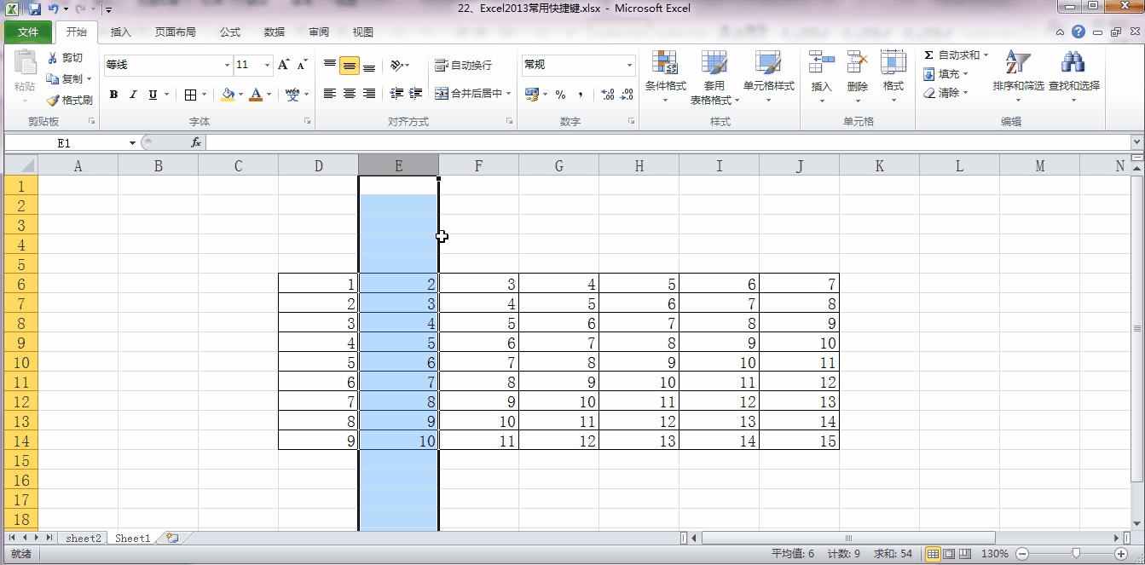Click the Save icon in quick access toolbar
Viewport: 1145px width, 565px height.
pos(34,9)
